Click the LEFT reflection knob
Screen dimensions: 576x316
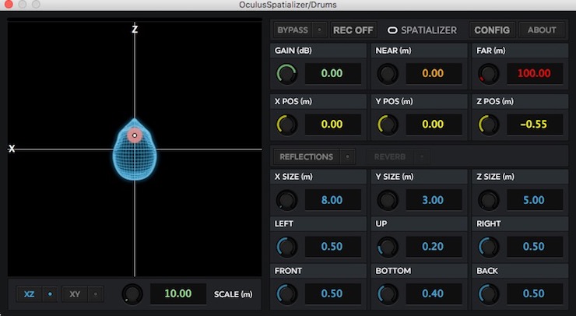[286, 247]
